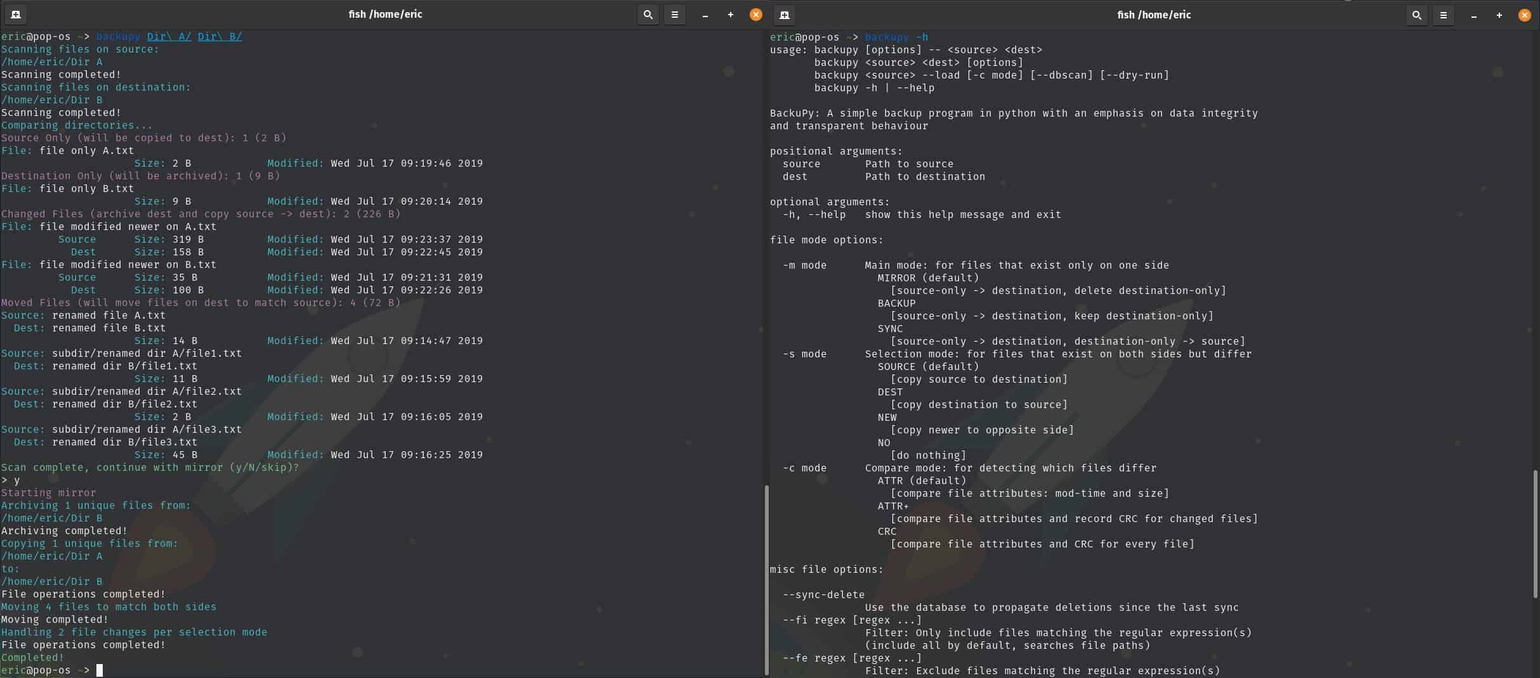Click 'MIRROR (default)' in help text

(x=928, y=278)
